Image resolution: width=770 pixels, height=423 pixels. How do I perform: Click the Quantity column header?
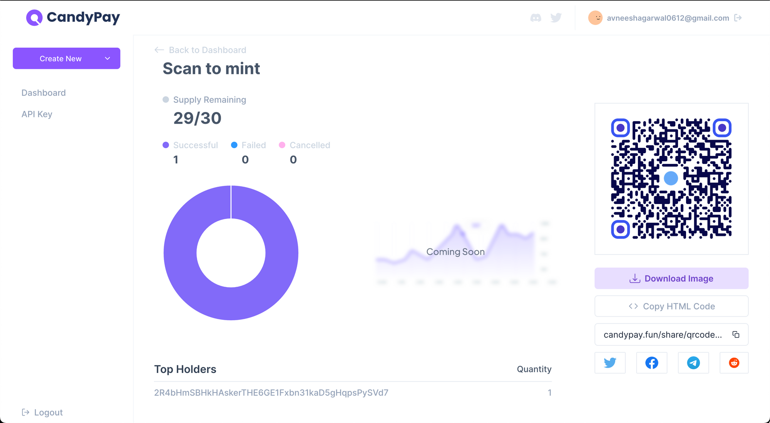[x=534, y=369]
